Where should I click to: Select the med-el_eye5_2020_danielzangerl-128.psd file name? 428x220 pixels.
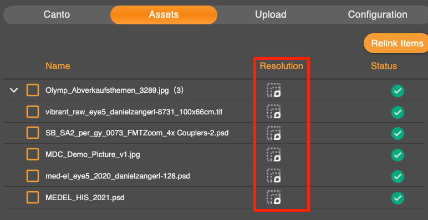coord(118,176)
